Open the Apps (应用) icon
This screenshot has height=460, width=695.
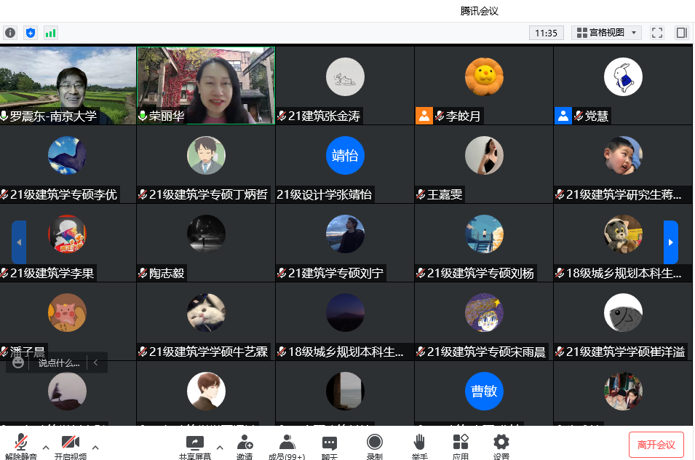point(461,444)
